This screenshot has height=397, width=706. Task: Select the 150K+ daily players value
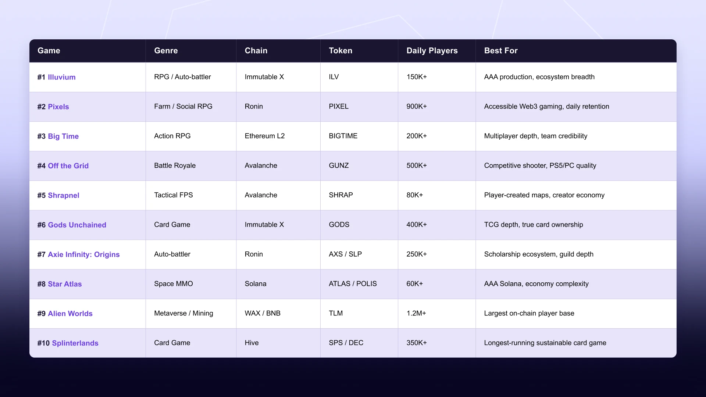tap(417, 77)
